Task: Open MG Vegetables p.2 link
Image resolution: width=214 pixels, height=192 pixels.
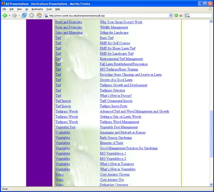Action: (113, 159)
